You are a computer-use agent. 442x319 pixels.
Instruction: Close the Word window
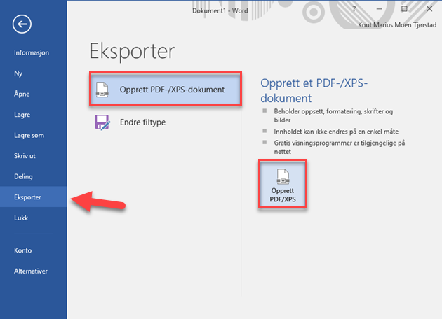(x=427, y=9)
